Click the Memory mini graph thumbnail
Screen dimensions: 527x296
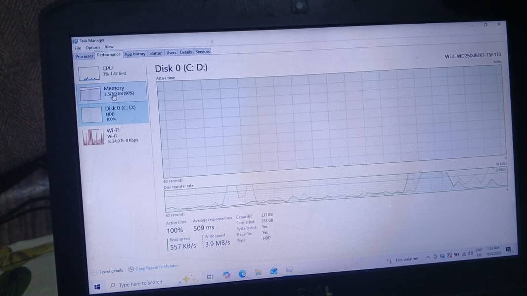pos(90,93)
